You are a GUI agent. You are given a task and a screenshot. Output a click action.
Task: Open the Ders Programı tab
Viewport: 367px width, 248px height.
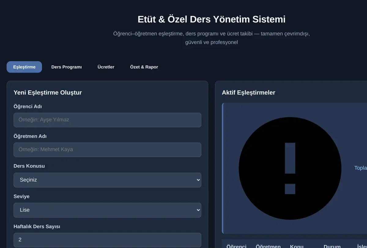point(67,67)
